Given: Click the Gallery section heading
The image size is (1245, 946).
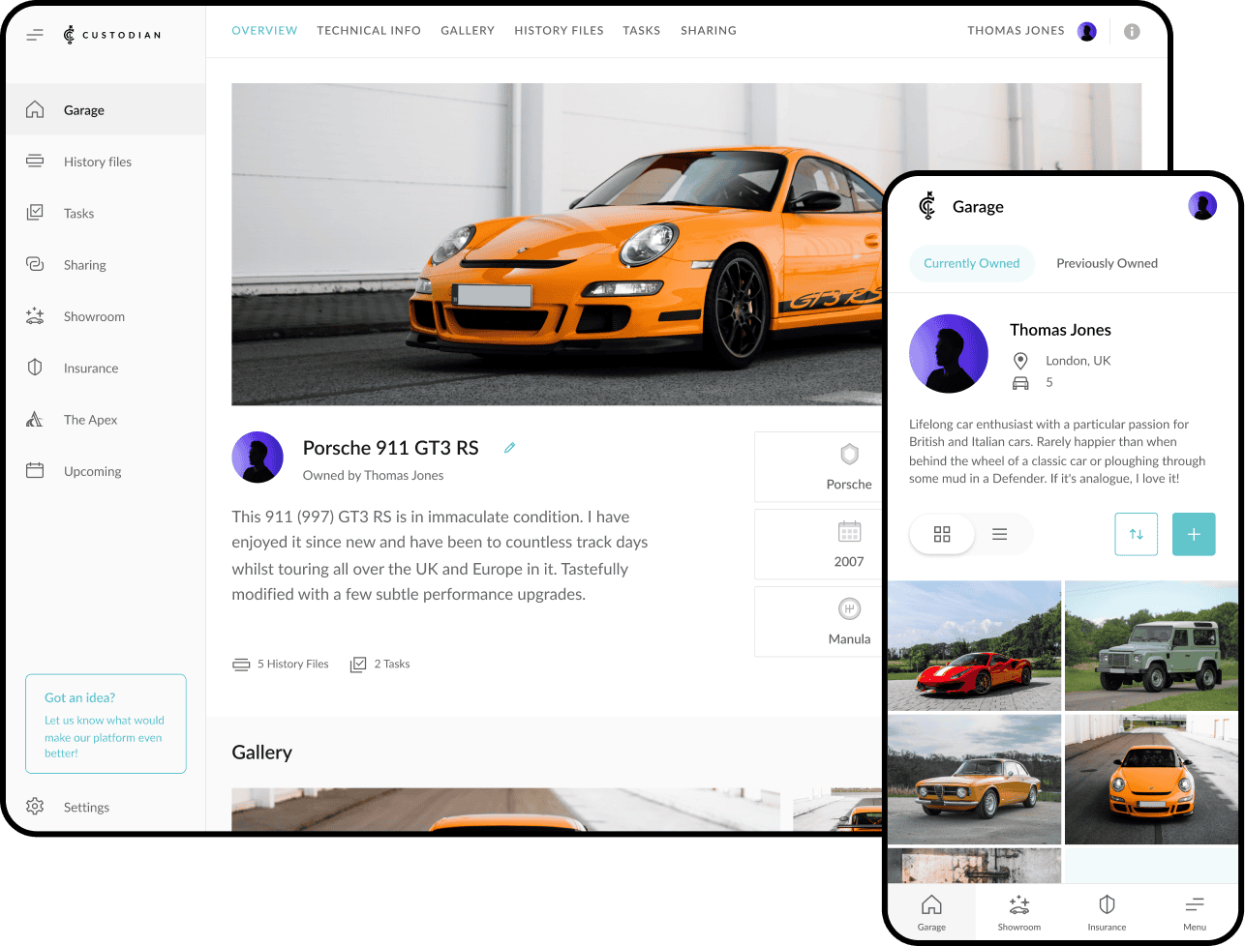Looking at the screenshot, I should 261,753.
